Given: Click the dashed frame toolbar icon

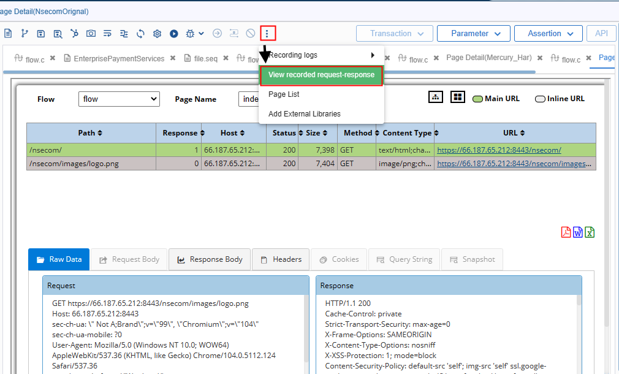Looking at the screenshot, I should [234, 33].
